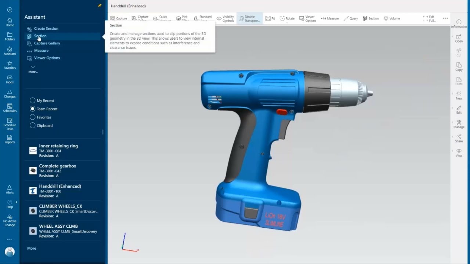Open Schedule Tasks in the left sidebar
Viewport: 470px width, 264px height.
10,124
